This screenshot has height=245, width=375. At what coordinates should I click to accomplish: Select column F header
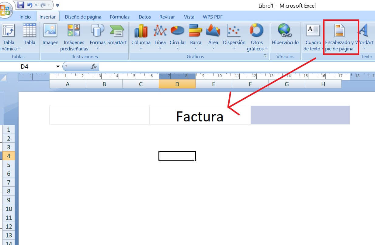(250, 84)
